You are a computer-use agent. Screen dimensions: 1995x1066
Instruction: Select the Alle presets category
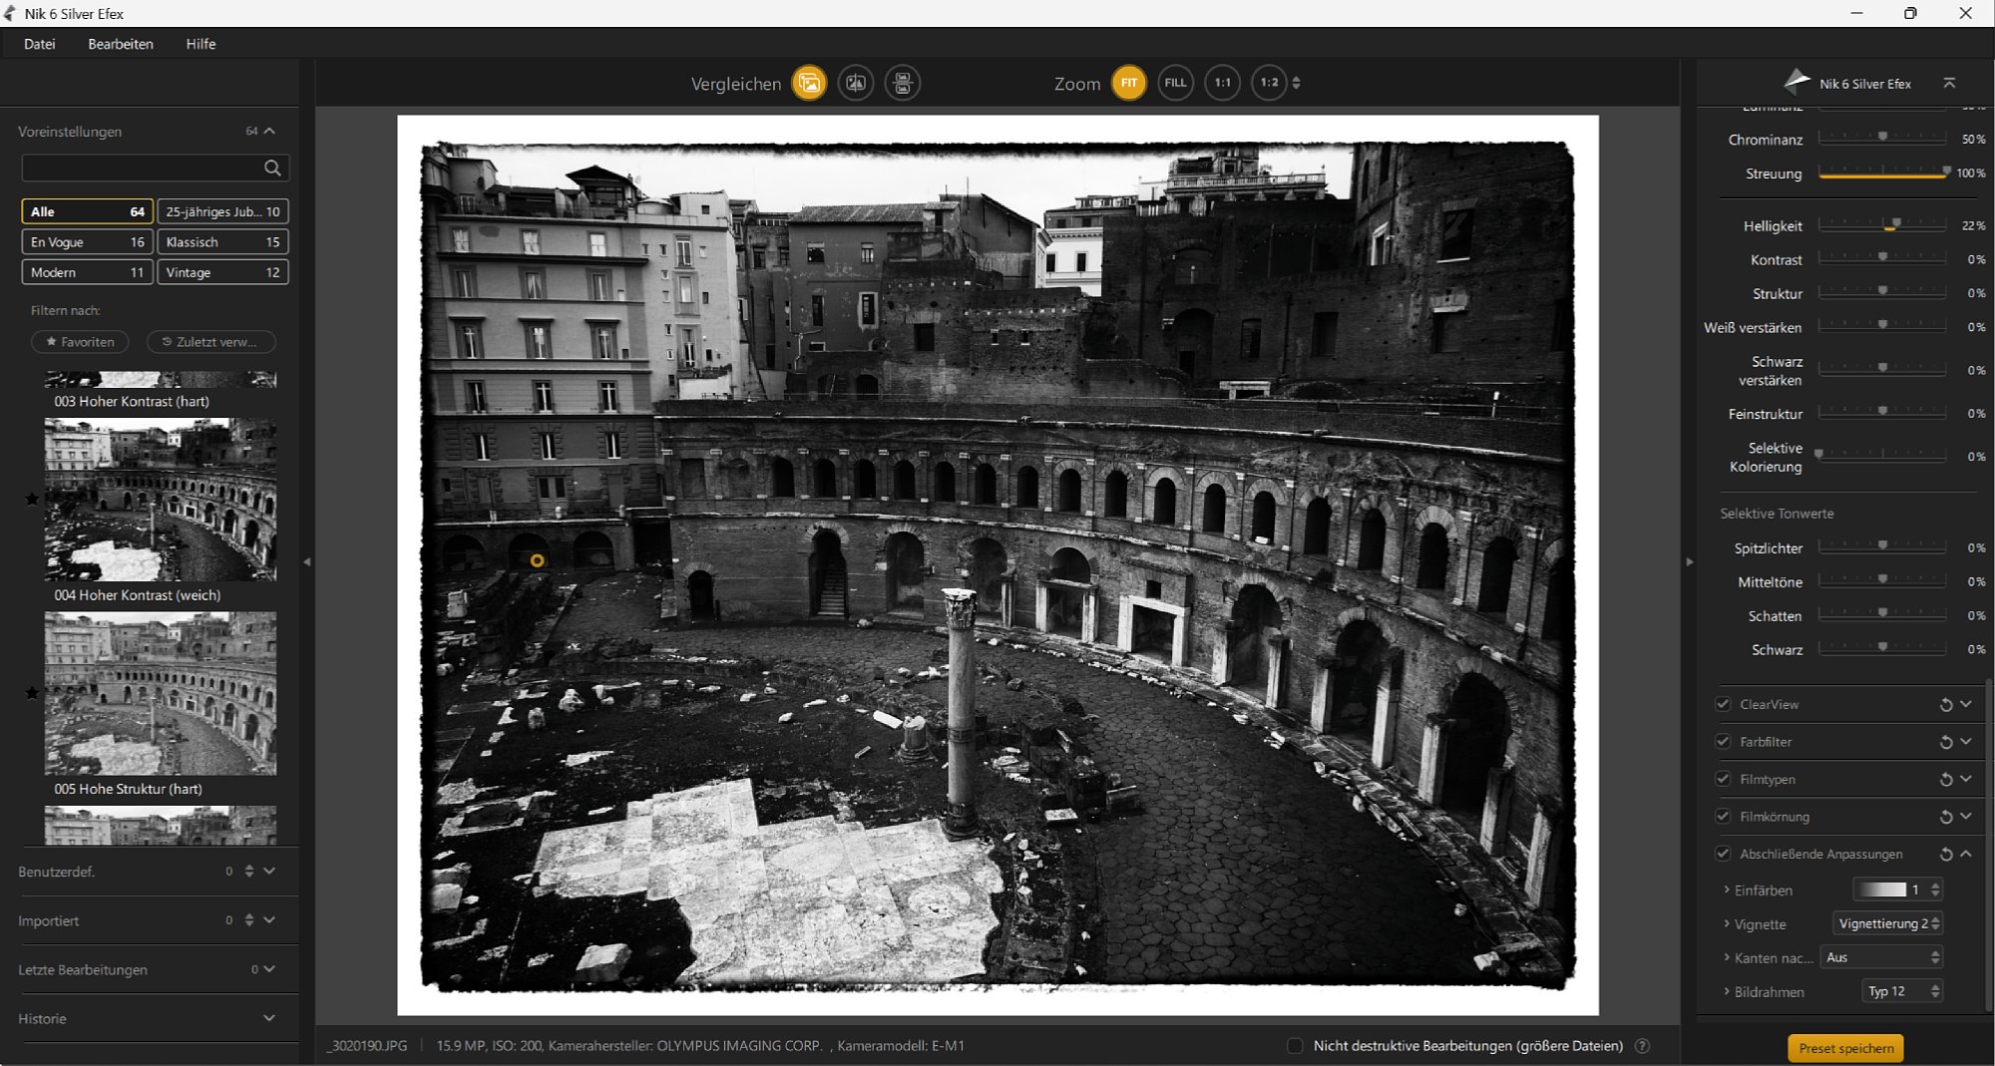[88, 211]
